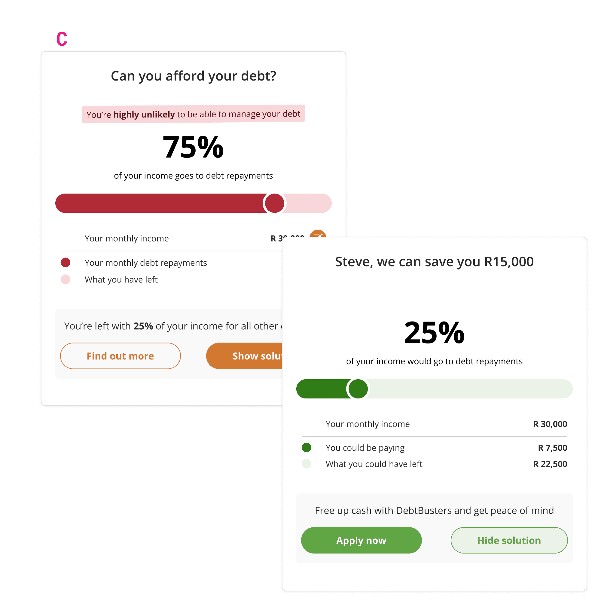
Task: Click the red 75% slider handle
Action: 274,203
